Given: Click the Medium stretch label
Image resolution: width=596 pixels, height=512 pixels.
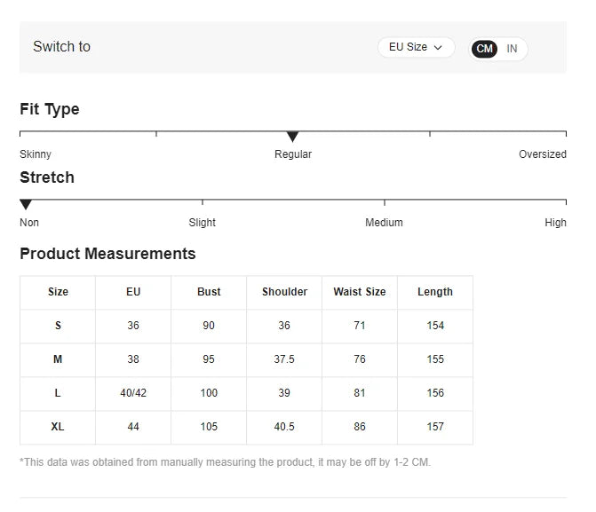Looking at the screenshot, I should pos(384,223).
